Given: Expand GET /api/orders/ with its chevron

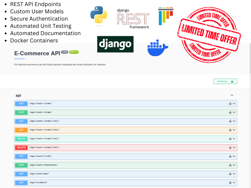Looking at the screenshot, I should [x=234, y=183].
